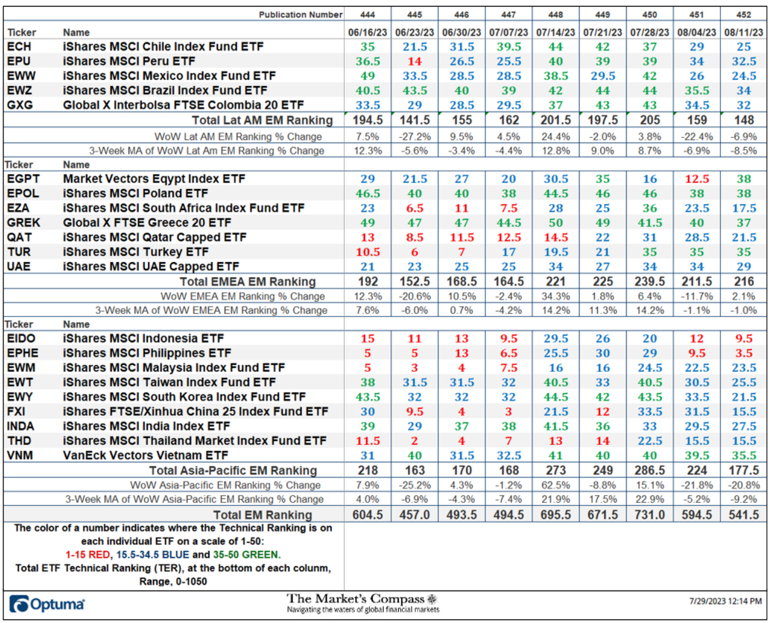Click VanEck Vectors Vietnam ETF name
The image size is (770, 623).
[145, 456]
